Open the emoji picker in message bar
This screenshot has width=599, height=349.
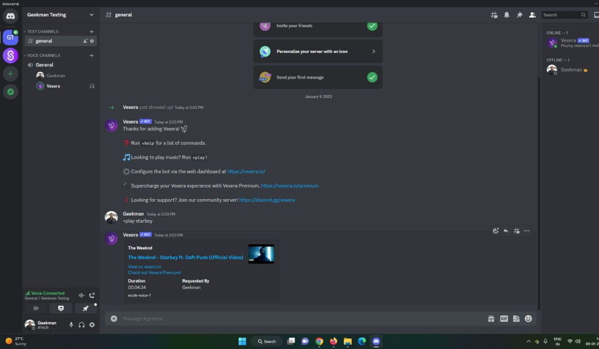pos(528,318)
